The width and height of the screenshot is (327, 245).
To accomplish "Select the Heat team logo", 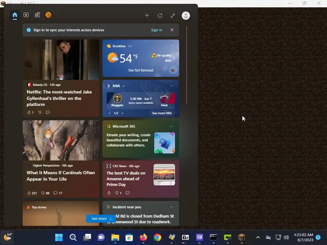I will click(164, 98).
